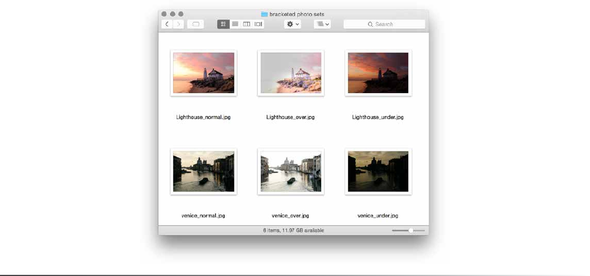Select the Lighthouse_over.jpg thumbnail
This screenshot has width=590, height=276.
(x=291, y=73)
